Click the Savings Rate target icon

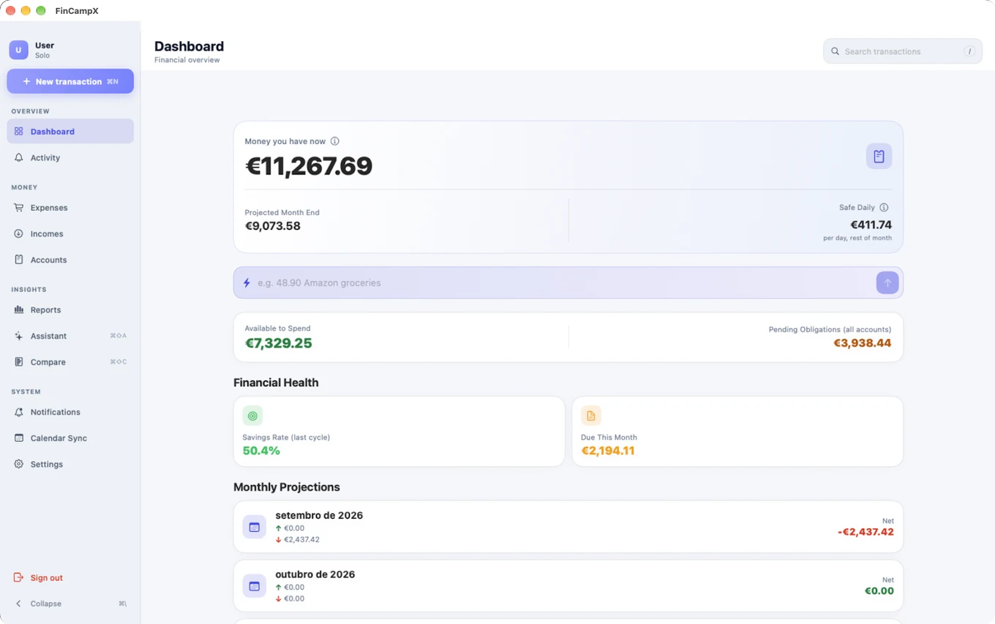click(x=252, y=416)
